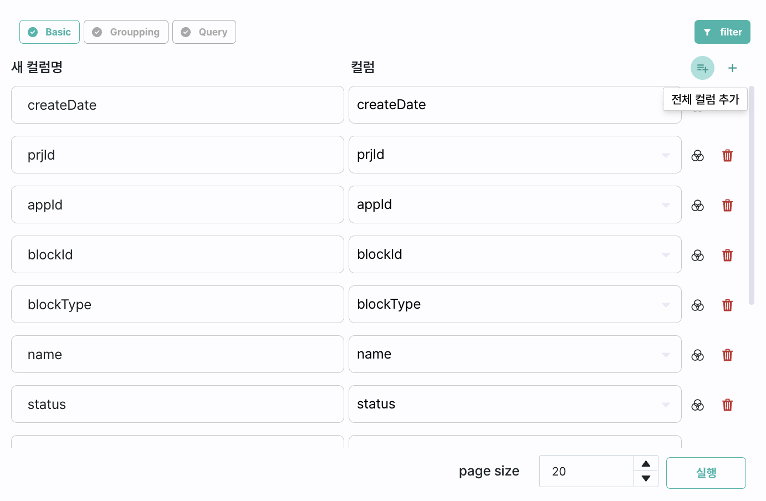This screenshot has width=766, height=501.
Task: Open the name column dropdown
Action: (x=515, y=354)
